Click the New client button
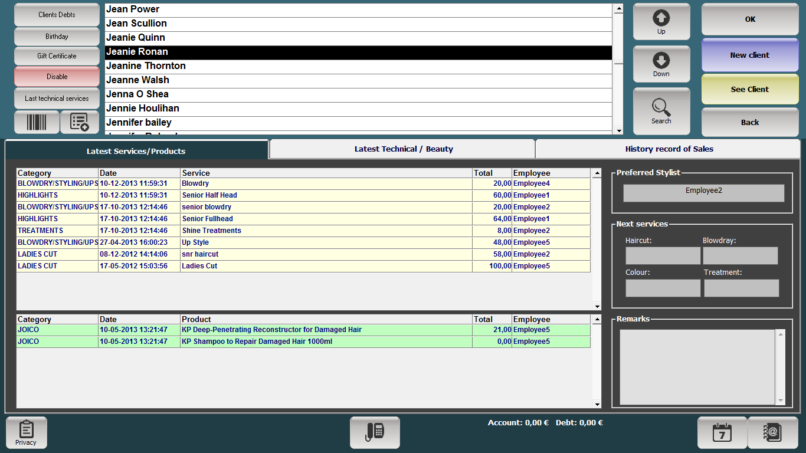The image size is (806, 453). click(749, 55)
